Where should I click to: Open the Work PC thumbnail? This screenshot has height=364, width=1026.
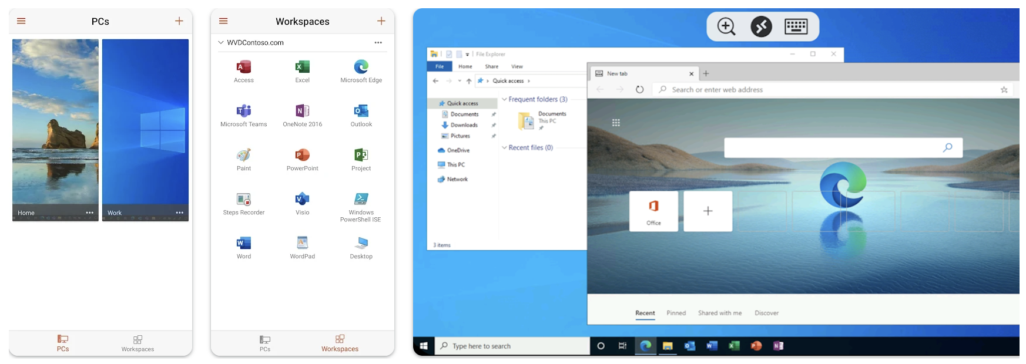145,130
